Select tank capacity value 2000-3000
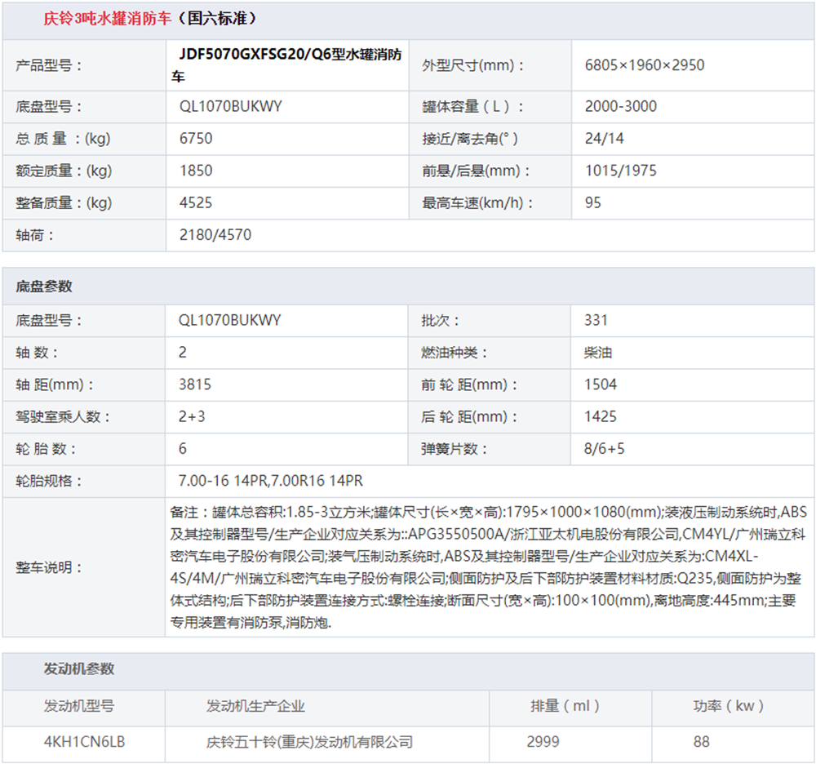This screenshot has width=816, height=764. click(x=620, y=107)
